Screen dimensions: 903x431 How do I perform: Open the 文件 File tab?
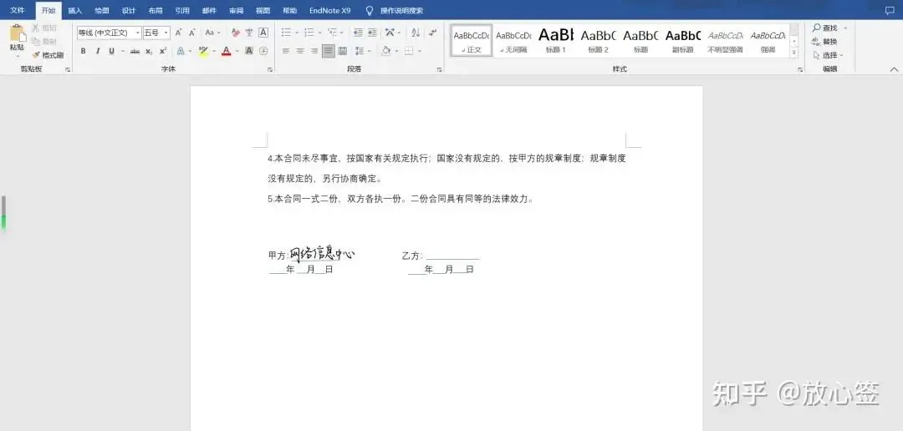point(18,10)
